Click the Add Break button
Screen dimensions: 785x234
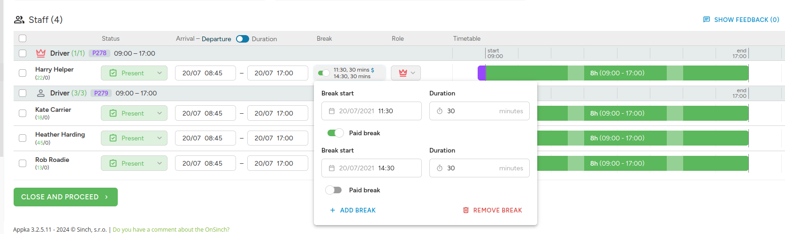click(353, 210)
